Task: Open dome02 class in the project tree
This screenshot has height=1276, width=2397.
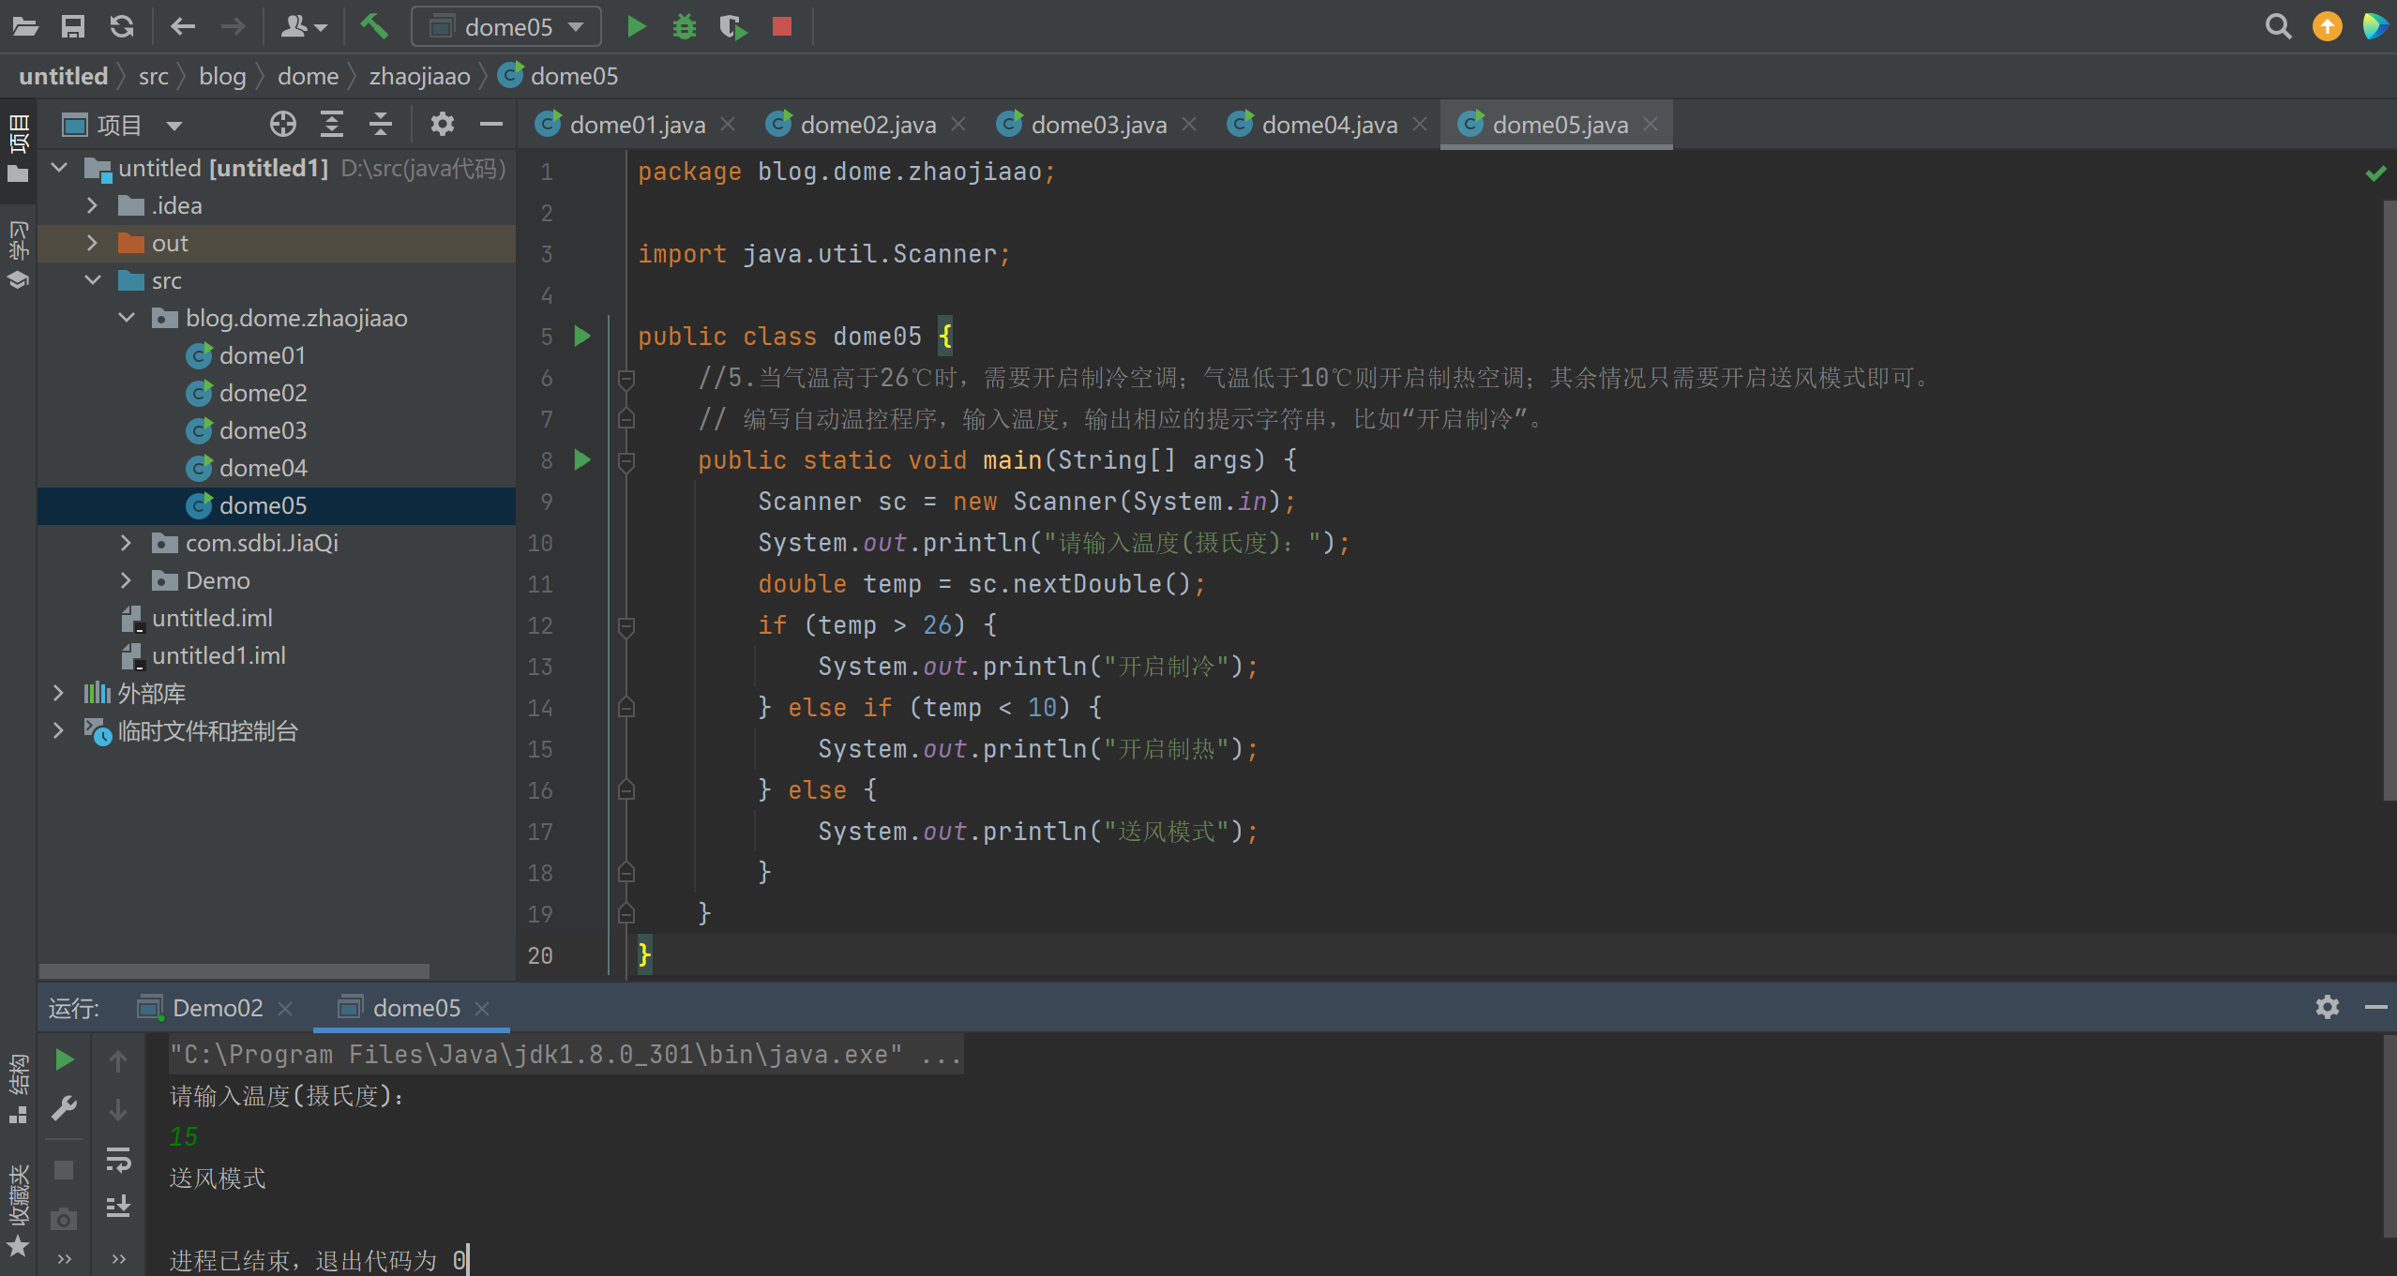Action: coord(263,393)
